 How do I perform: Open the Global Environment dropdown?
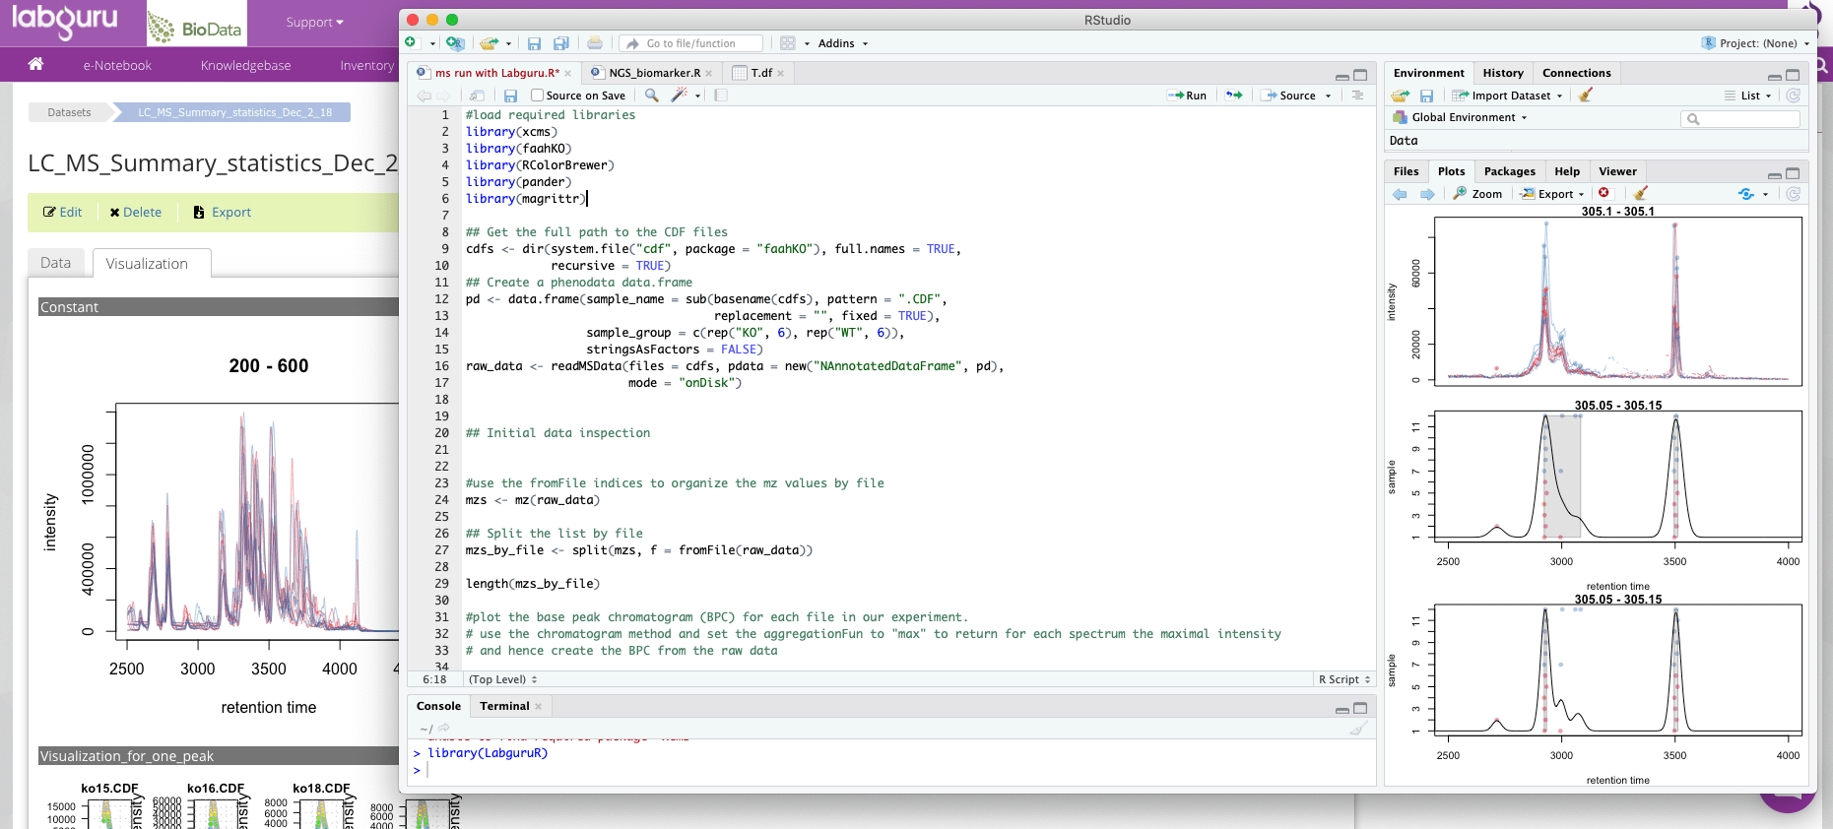(1463, 118)
